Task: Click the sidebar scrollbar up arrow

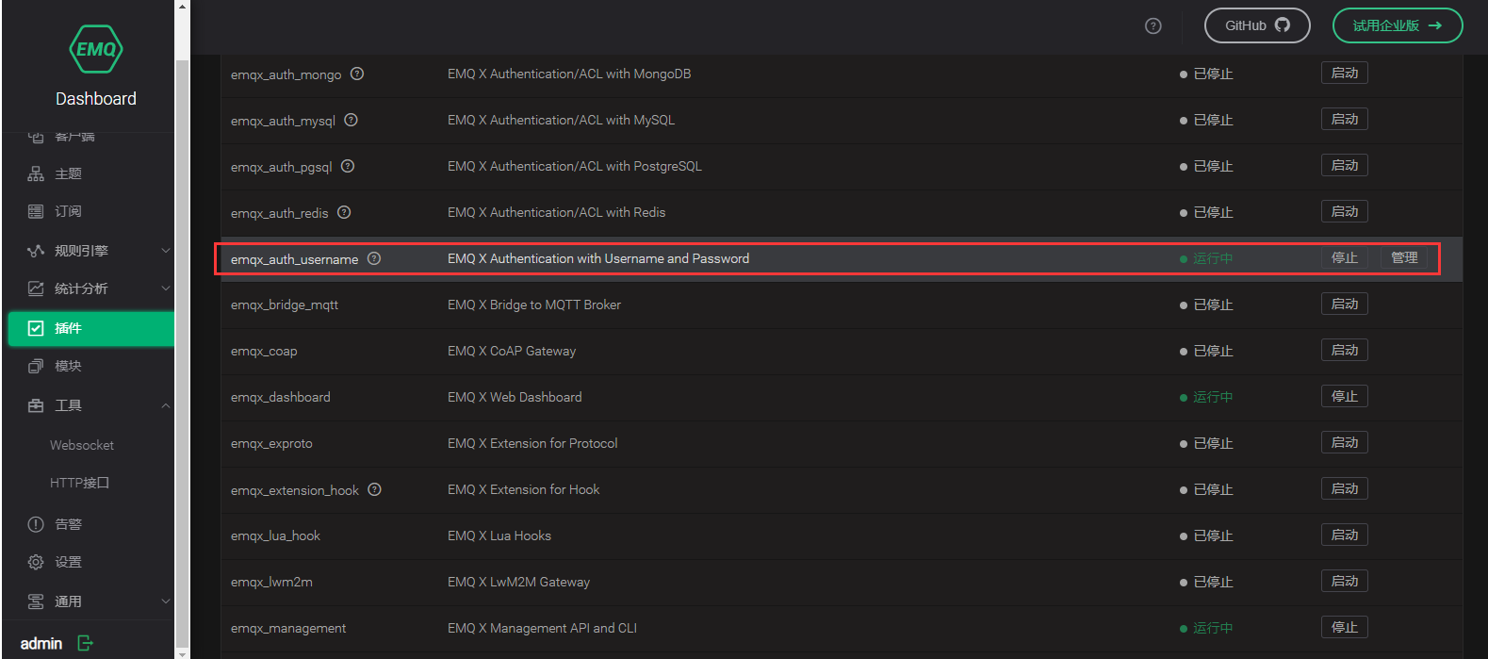Action: pyautogui.click(x=182, y=7)
